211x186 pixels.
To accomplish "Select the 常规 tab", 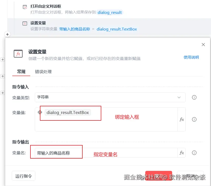I will pos(21,72).
